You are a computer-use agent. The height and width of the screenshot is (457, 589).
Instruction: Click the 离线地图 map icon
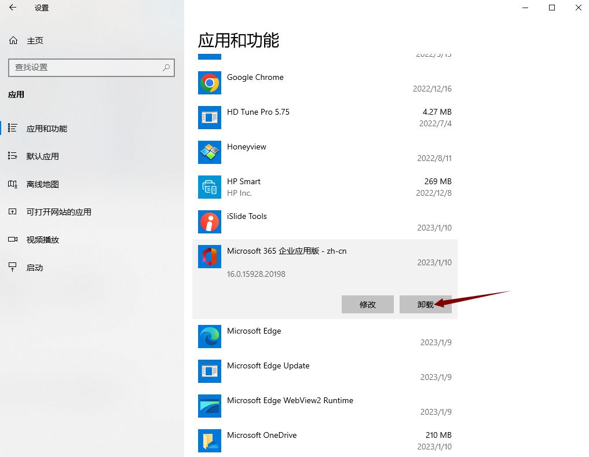click(12, 184)
